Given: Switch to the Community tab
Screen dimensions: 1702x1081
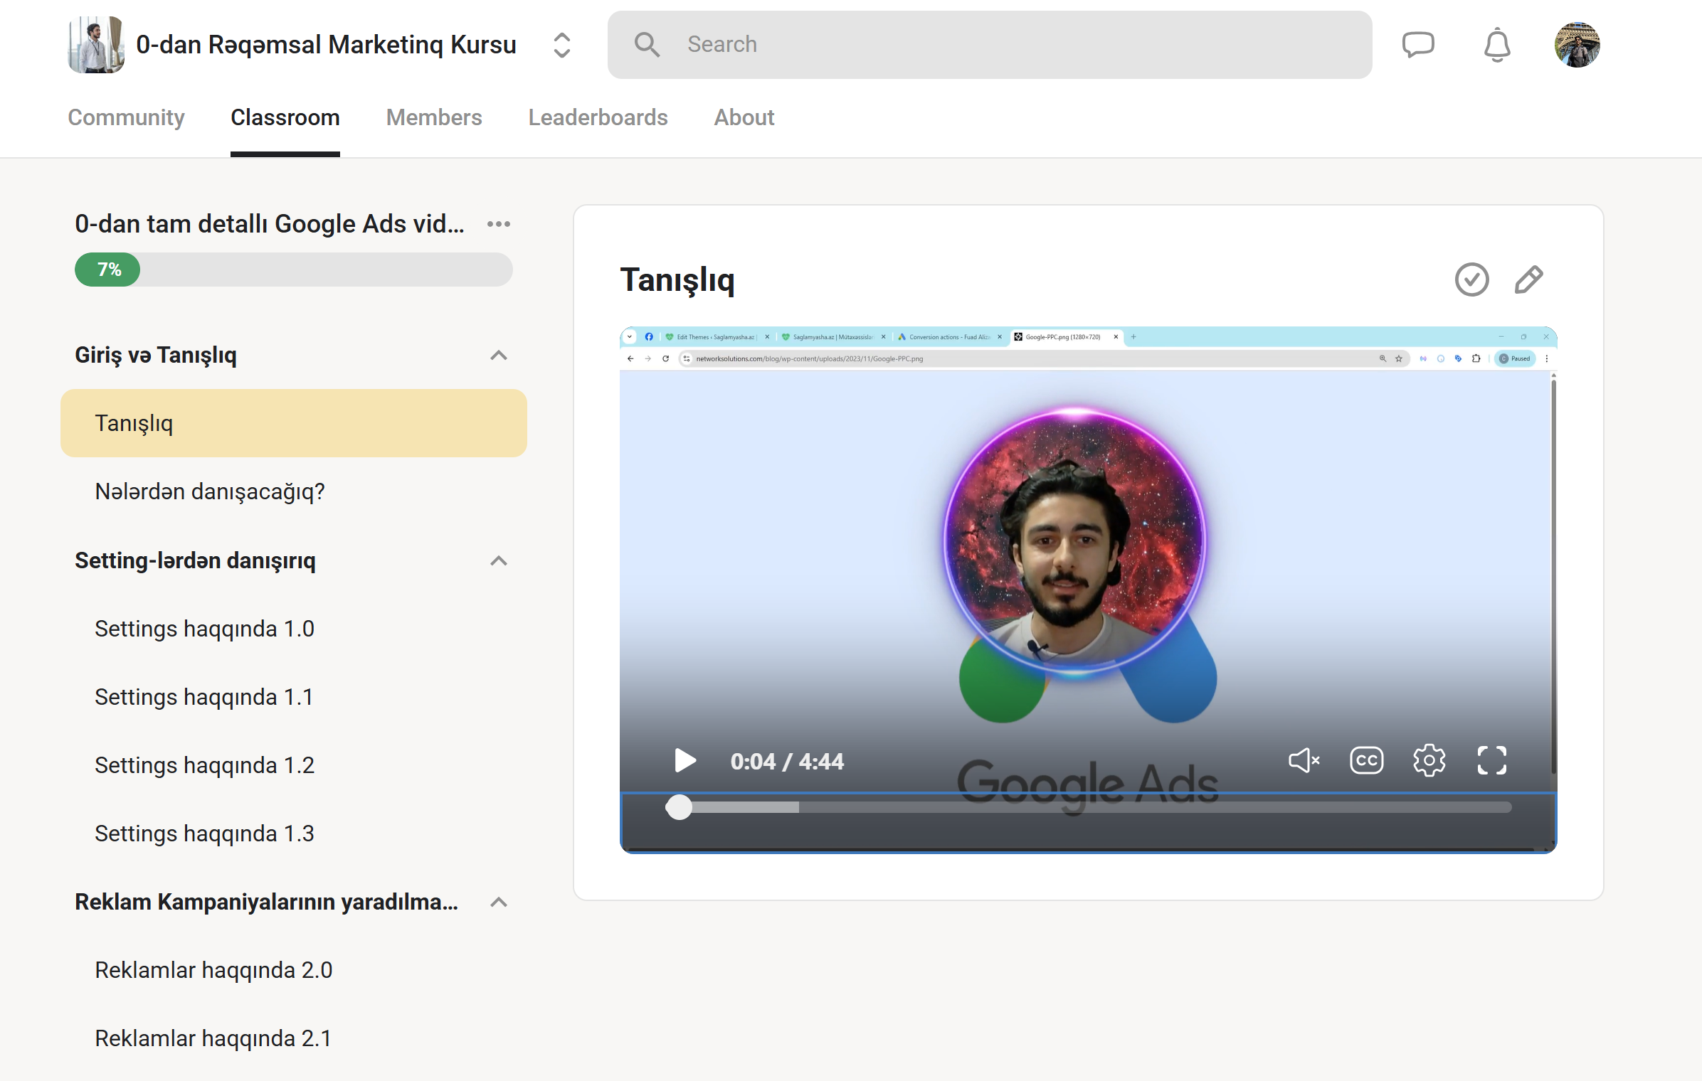Looking at the screenshot, I should [x=126, y=117].
